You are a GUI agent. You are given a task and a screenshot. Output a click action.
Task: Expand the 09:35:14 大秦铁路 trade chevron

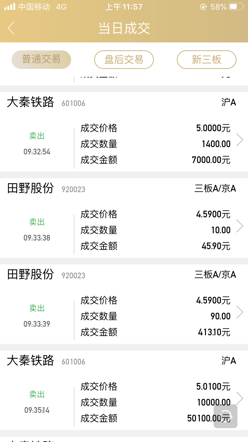[x=240, y=398]
